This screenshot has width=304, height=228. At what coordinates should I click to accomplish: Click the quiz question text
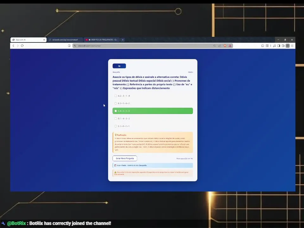pos(152,83)
